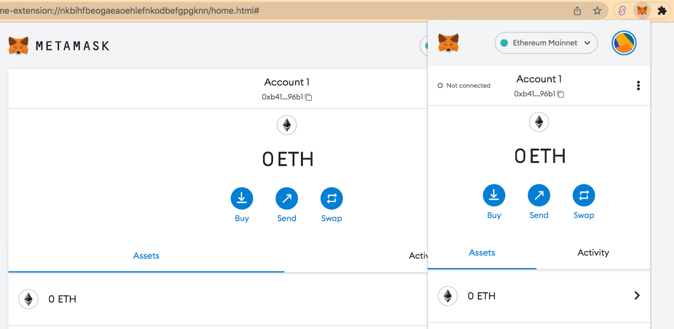Click the MetaMask fox logo in main page
Viewport: 674px width, 329px height.
pos(19,45)
